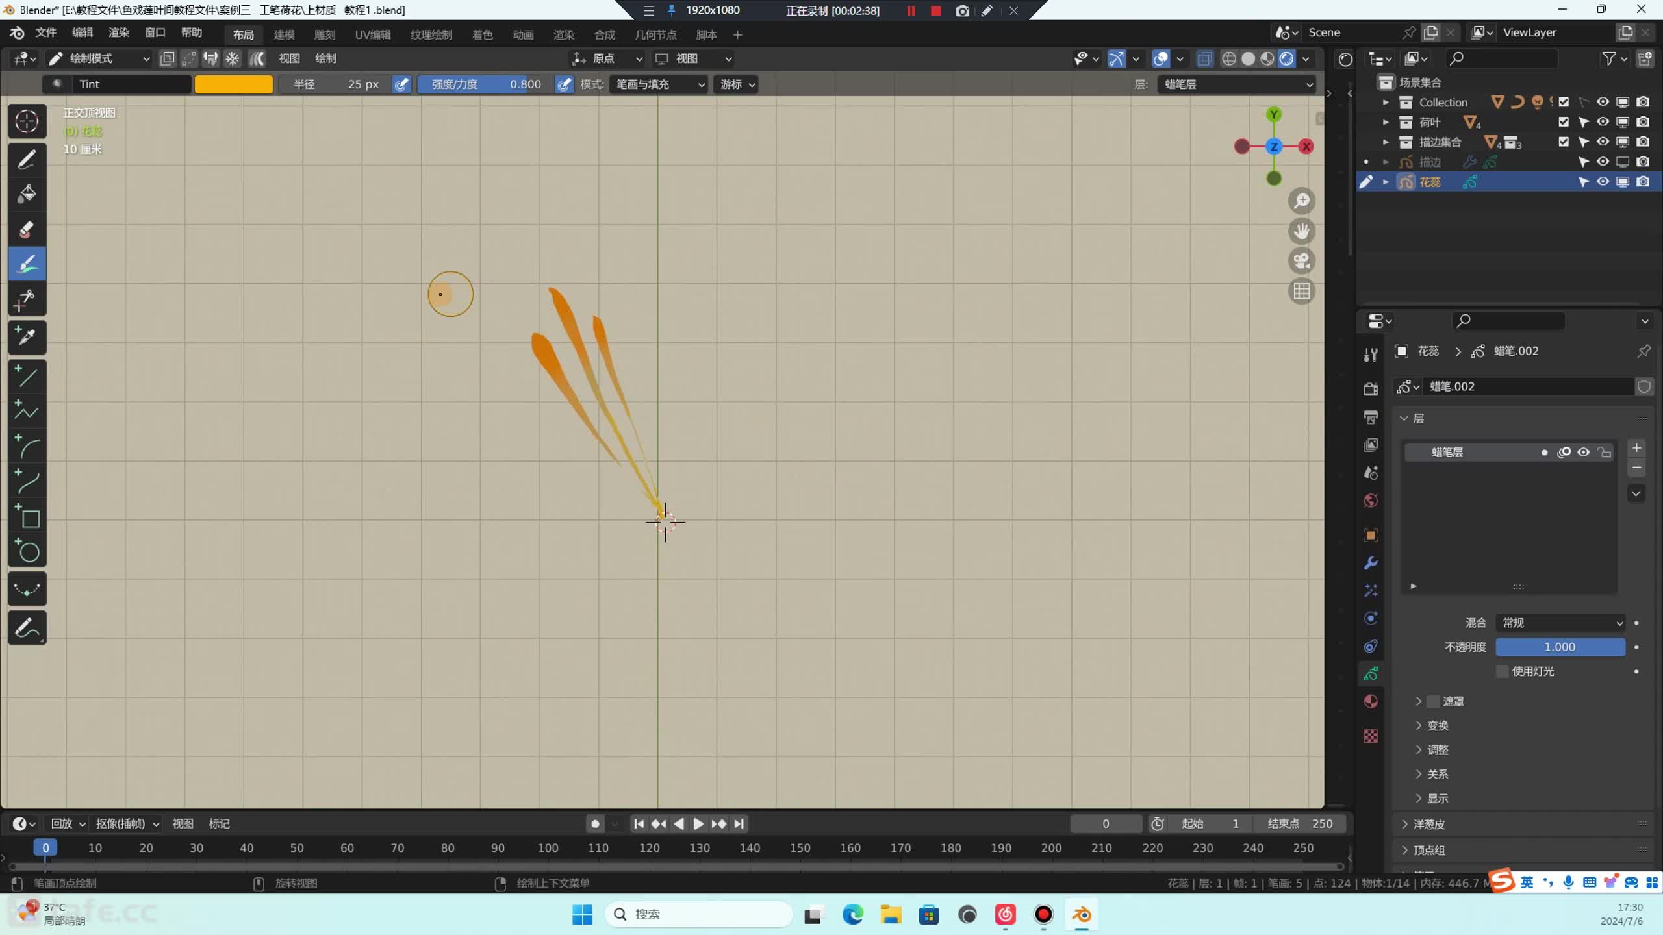Open Edge browser from taskbar

[852, 915]
